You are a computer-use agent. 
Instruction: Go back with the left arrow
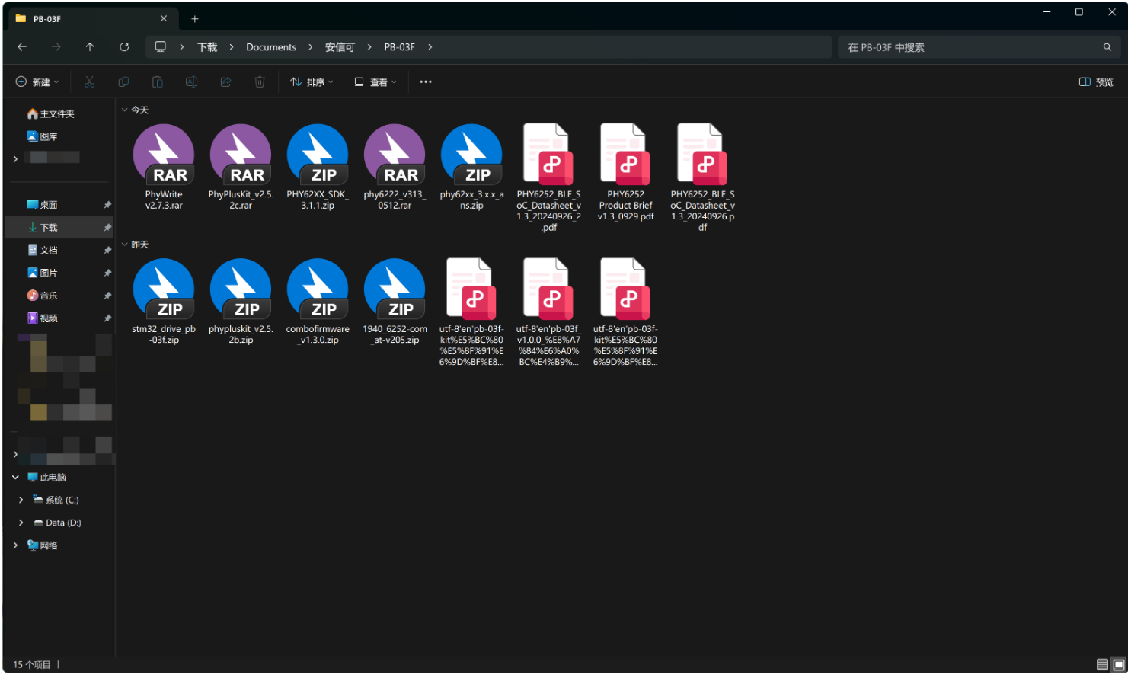point(22,47)
